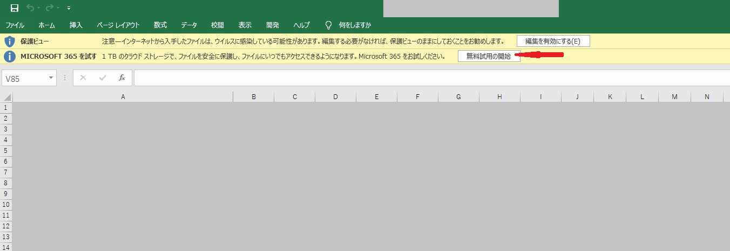This screenshot has width=730, height=251.
Task: Select column C header
Action: point(295,97)
